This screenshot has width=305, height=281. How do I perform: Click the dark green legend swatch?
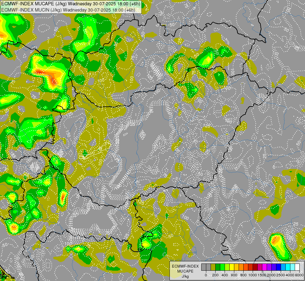tap(218, 267)
